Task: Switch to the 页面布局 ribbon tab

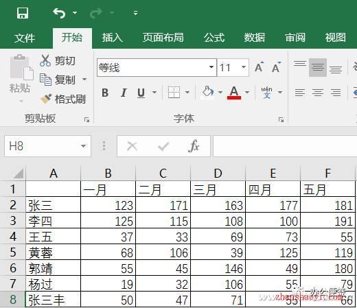Action: click(x=163, y=38)
